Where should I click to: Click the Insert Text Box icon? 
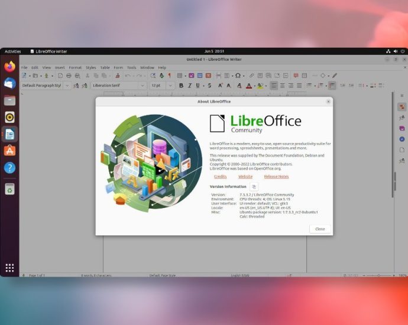tap(208, 76)
